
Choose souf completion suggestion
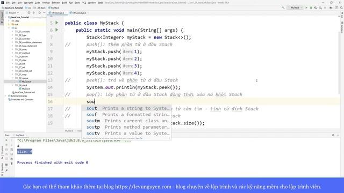coord(126,114)
